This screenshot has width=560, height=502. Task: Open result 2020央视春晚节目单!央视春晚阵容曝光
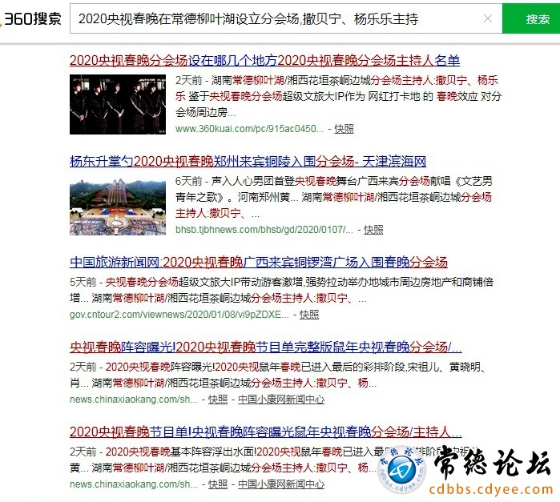[x=266, y=432]
